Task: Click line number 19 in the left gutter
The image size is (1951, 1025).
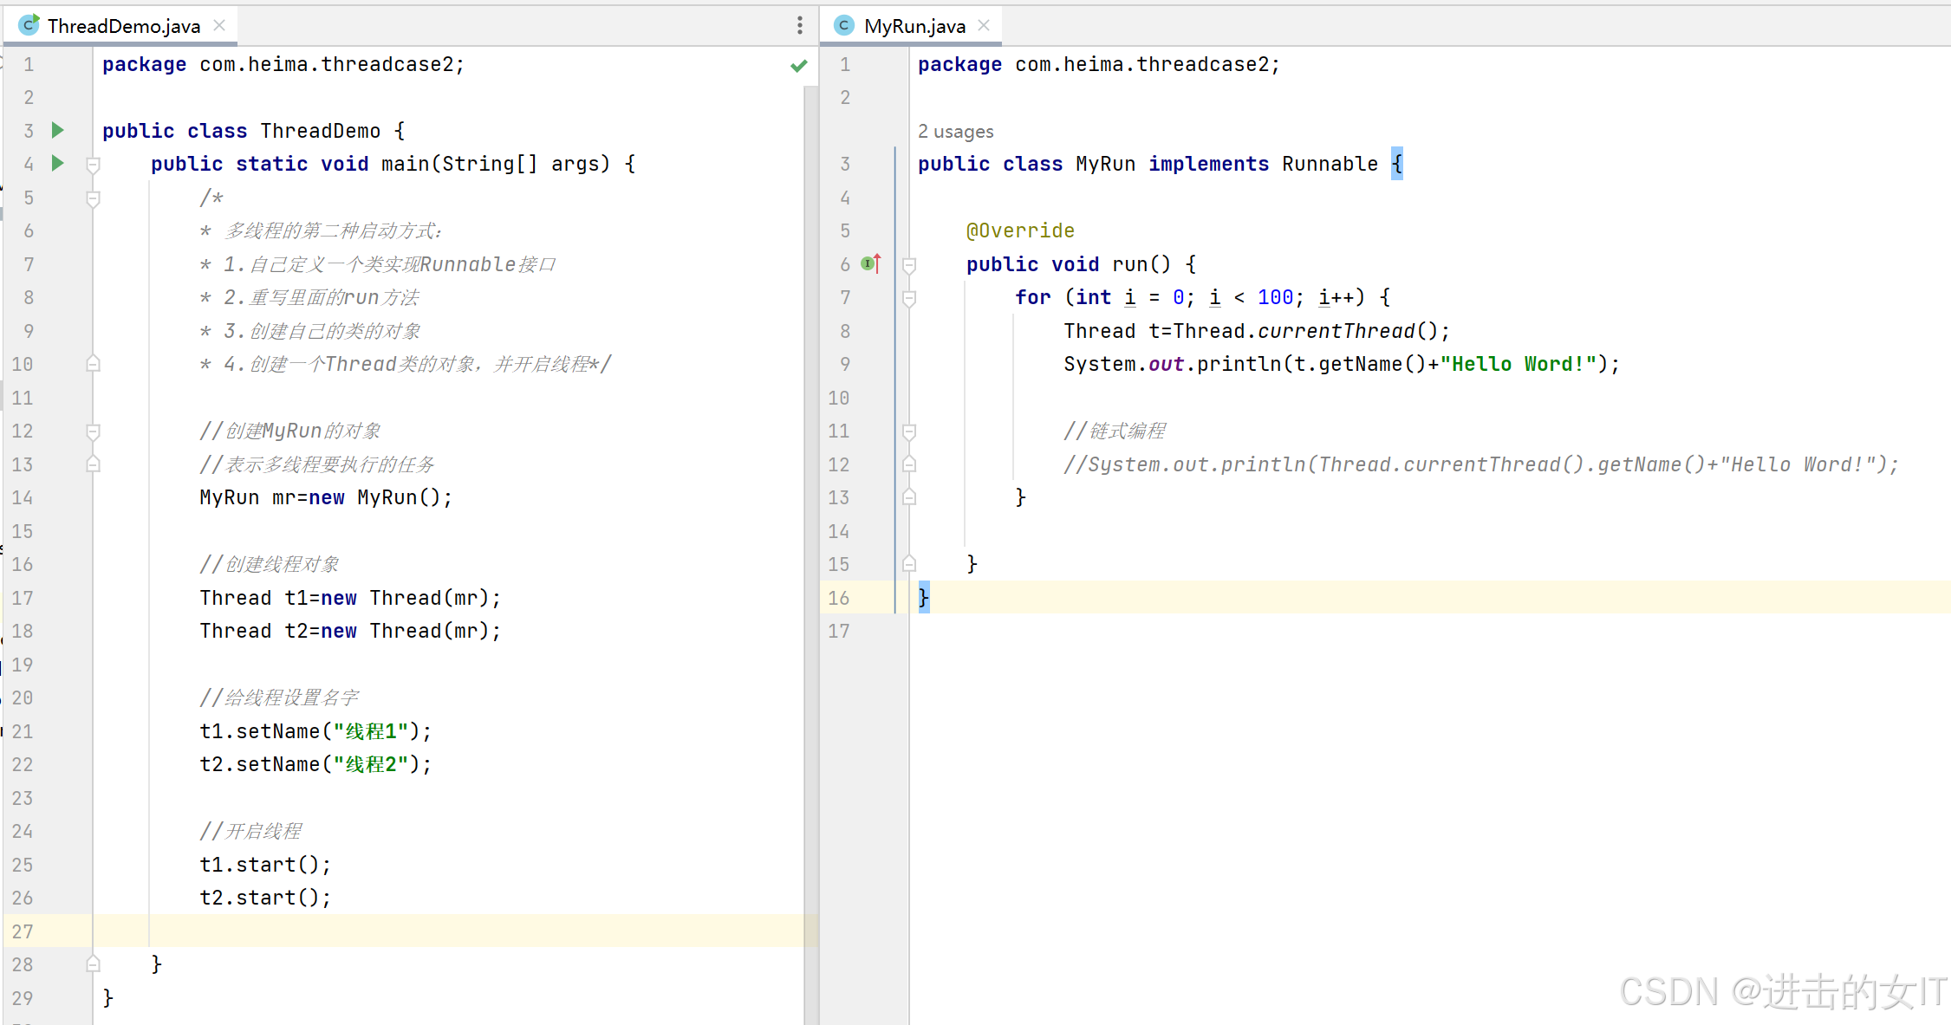Action: (x=23, y=665)
